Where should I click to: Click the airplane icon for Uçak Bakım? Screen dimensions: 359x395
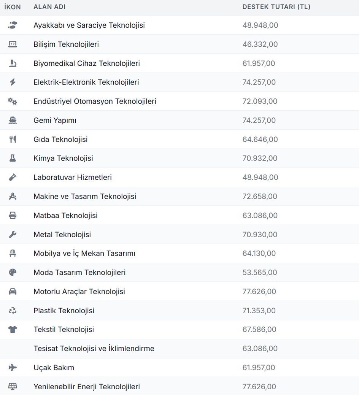[x=13, y=368]
